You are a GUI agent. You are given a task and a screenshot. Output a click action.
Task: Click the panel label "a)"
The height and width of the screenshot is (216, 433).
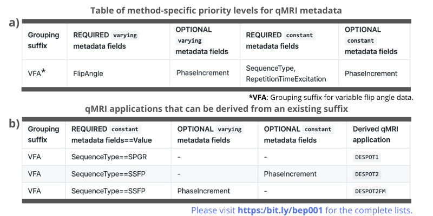[x=13, y=23]
